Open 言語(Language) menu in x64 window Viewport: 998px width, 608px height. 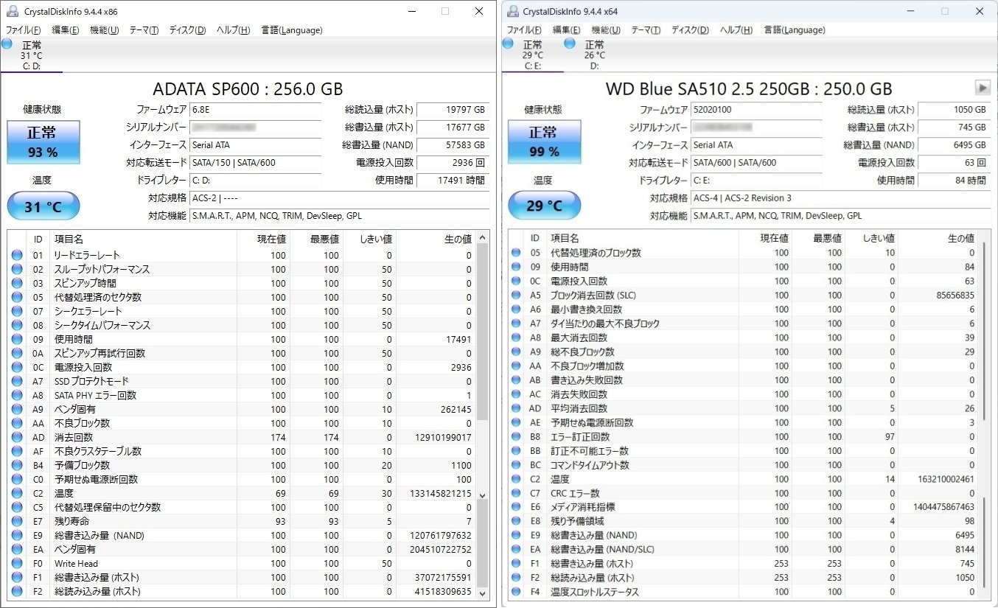(794, 30)
